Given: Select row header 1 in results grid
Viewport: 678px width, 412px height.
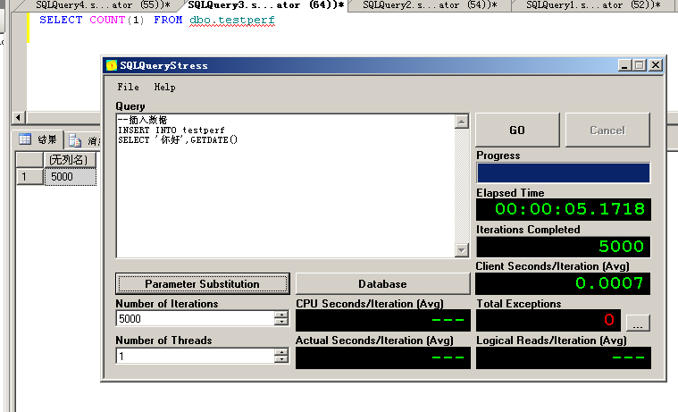Looking at the screenshot, I should [x=29, y=177].
